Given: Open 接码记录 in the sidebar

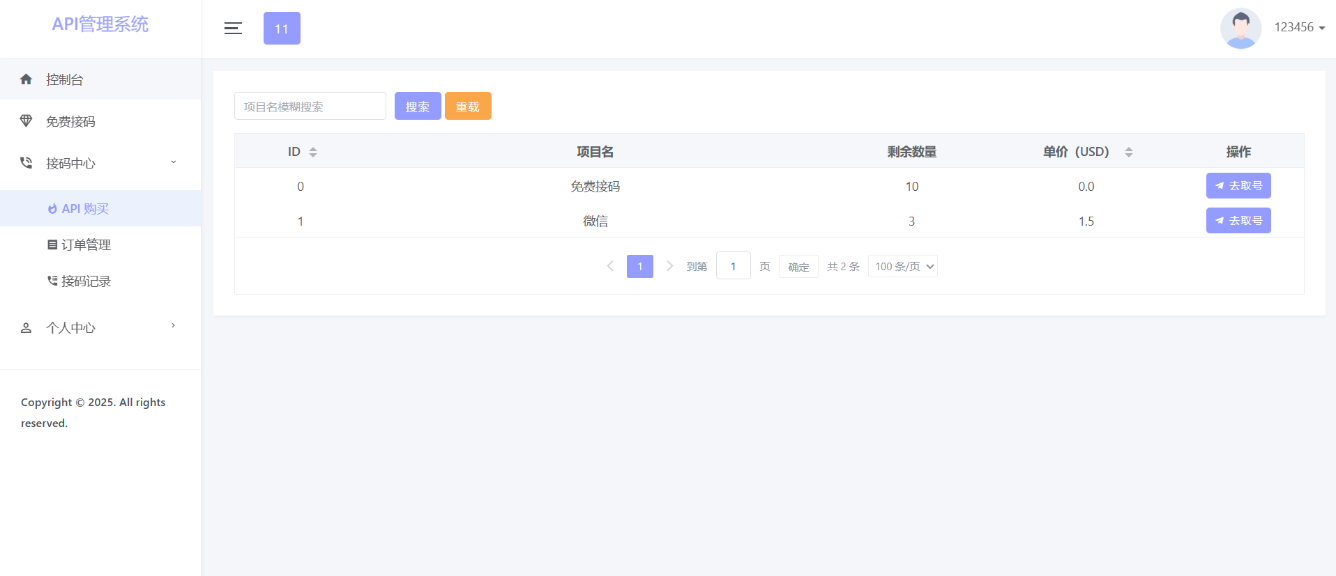Looking at the screenshot, I should (86, 281).
